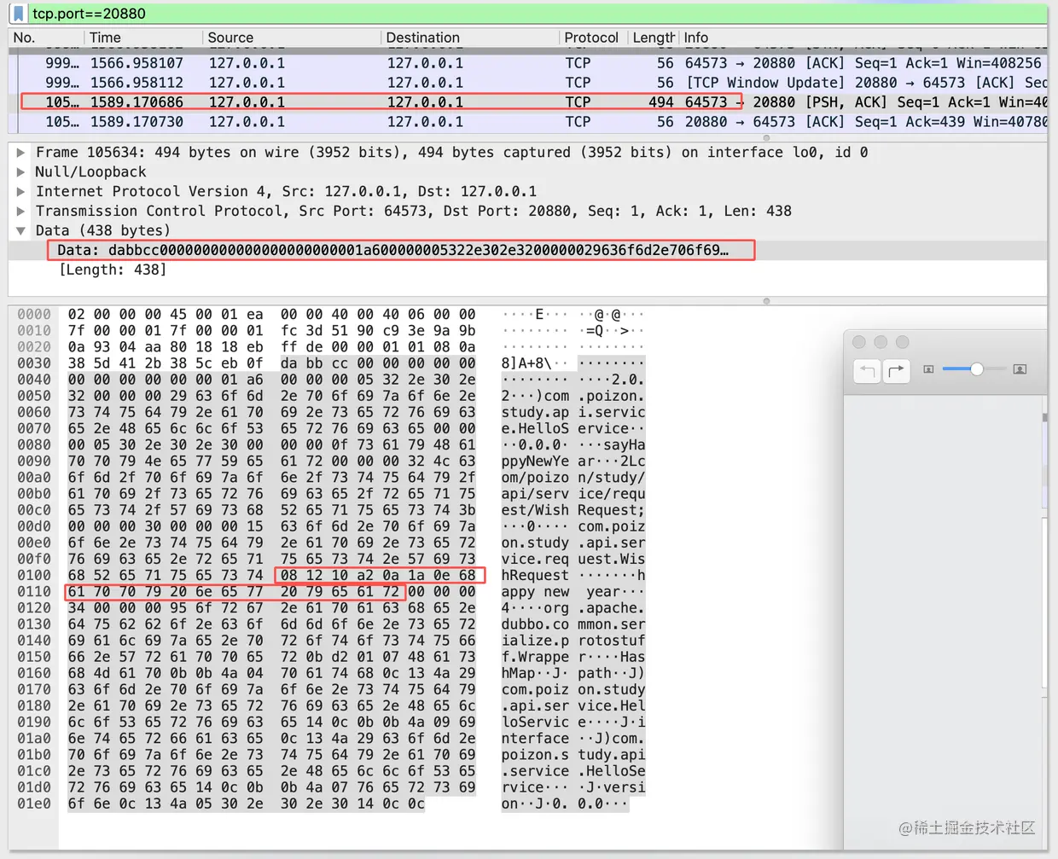
Task: Select the packet at time 1589.170730
Action: [528, 122]
